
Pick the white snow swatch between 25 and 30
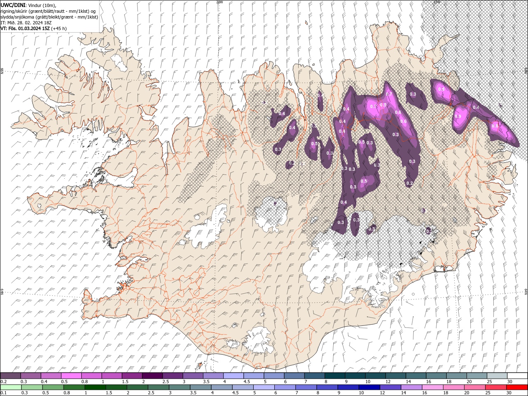(x=497, y=375)
